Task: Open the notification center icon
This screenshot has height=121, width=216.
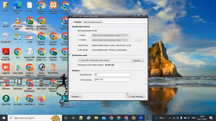Action: point(211,118)
